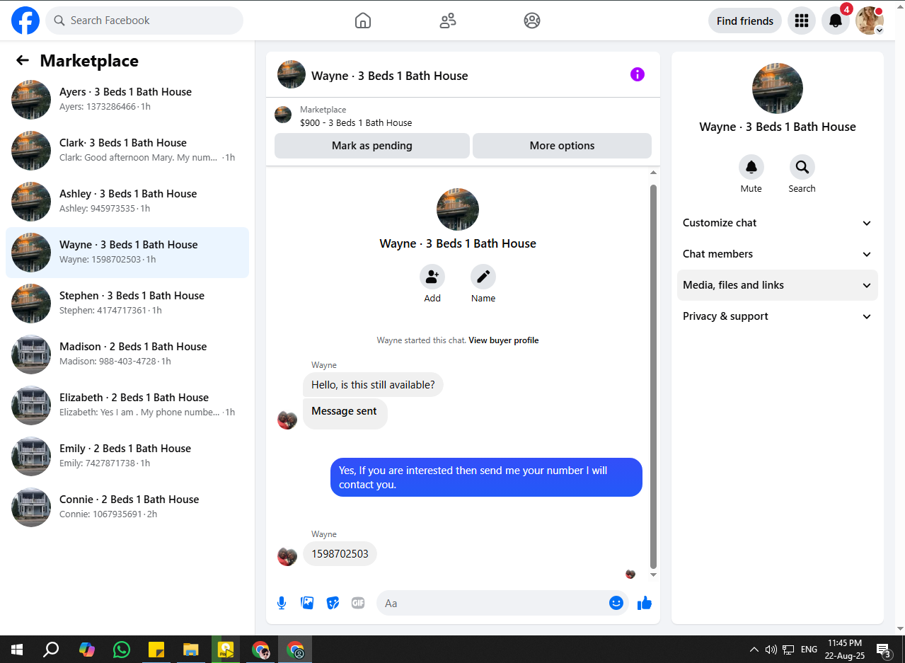
Task: Choose a GIF icon
Action: point(358,603)
